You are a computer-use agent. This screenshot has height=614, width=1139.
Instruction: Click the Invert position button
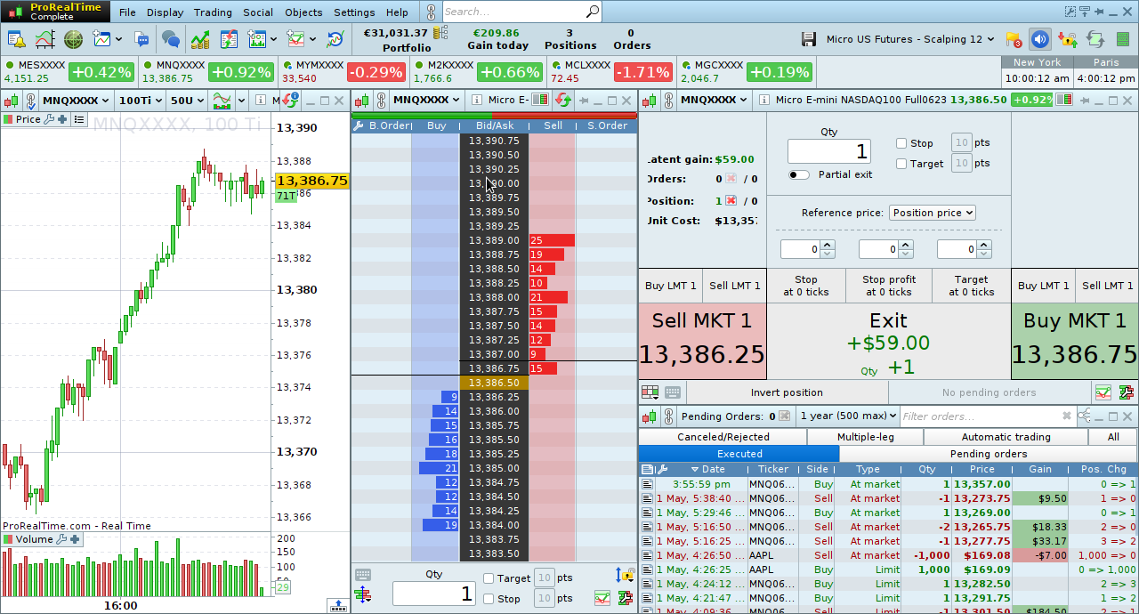[787, 392]
